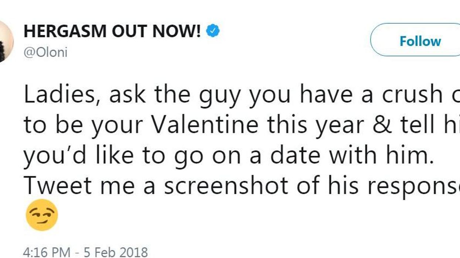This screenshot has width=460, height=258.
Task: Click the smirking face emoji
Action: tap(42, 214)
